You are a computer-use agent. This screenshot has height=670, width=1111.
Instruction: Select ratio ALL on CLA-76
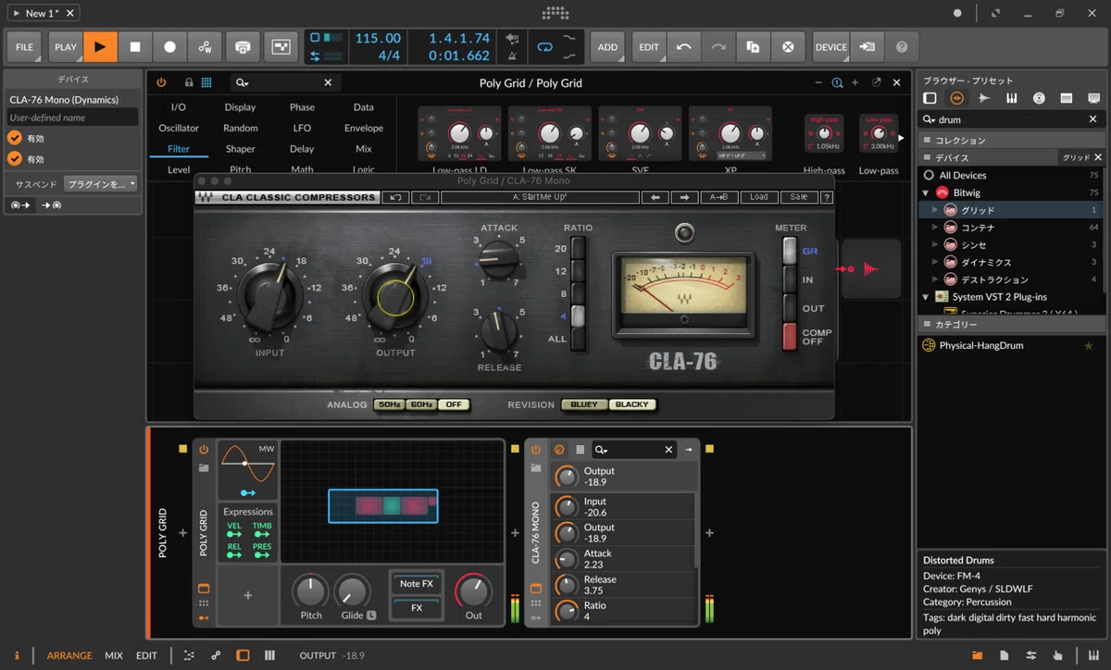[x=579, y=339]
